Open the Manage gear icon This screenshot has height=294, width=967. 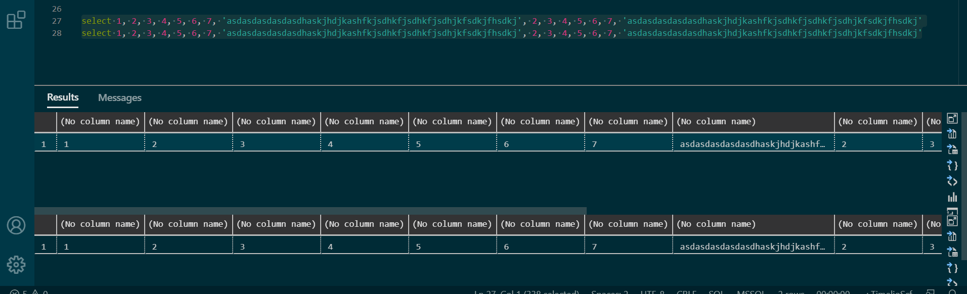(16, 264)
